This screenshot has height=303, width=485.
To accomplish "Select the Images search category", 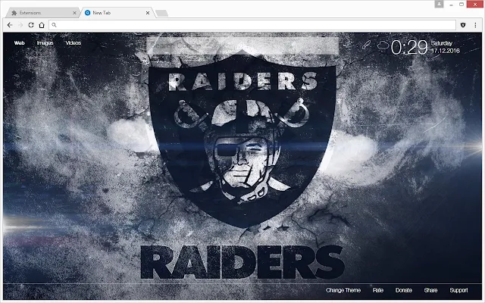I will 45,43.
